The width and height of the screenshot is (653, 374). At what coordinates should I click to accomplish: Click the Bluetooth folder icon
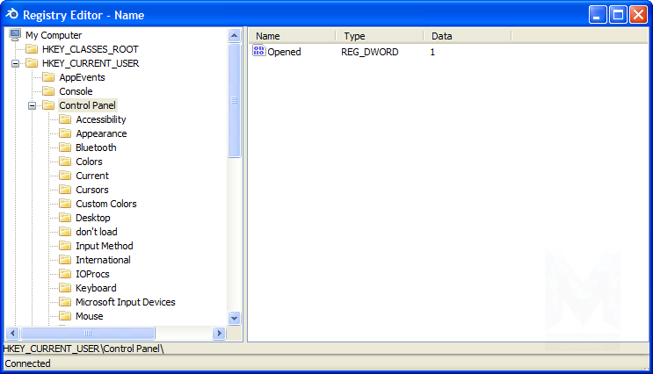65,147
